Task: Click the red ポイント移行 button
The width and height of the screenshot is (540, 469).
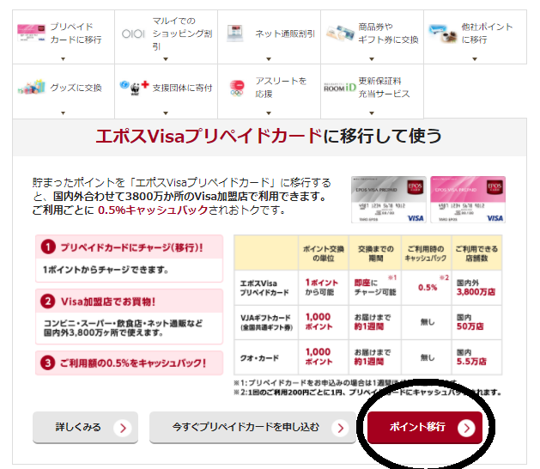Action: point(425,427)
